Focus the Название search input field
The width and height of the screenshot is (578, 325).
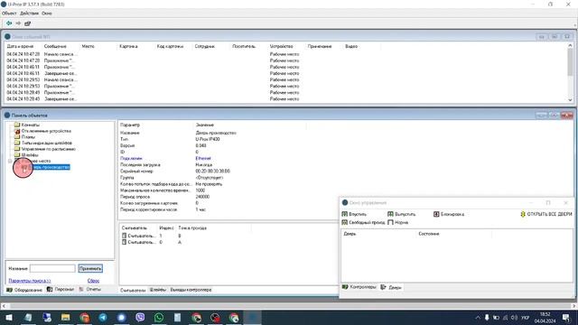[52, 269]
